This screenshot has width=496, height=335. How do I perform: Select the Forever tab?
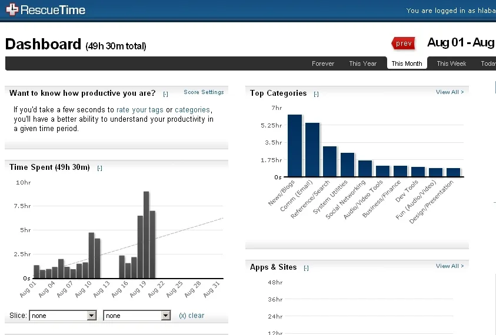coord(322,63)
